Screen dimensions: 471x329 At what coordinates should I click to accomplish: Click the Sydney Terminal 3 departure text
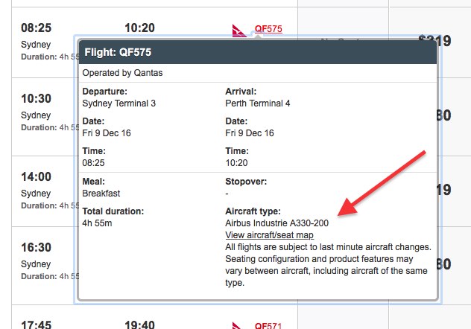[x=119, y=103]
